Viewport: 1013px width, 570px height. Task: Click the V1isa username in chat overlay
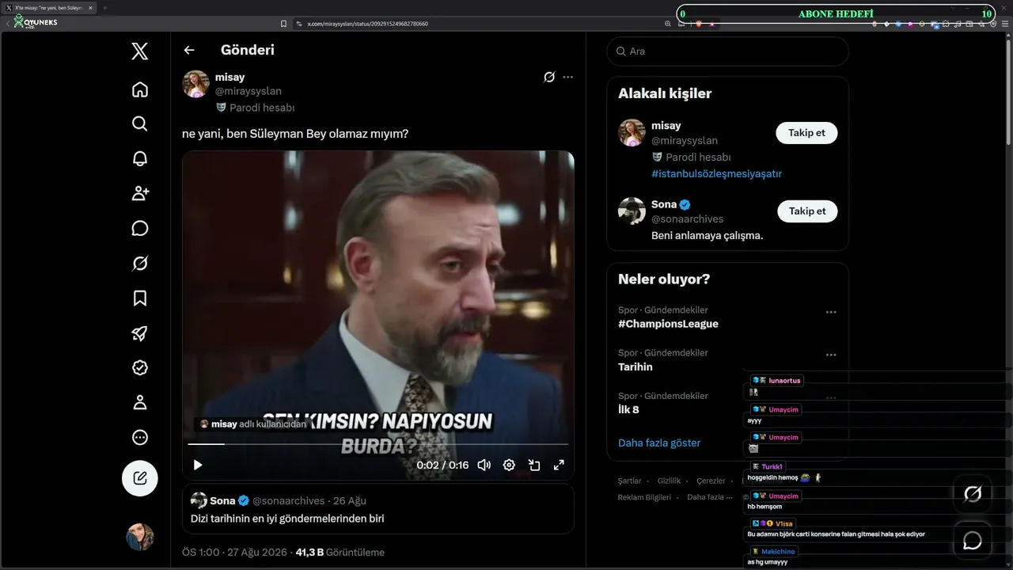[783, 523]
